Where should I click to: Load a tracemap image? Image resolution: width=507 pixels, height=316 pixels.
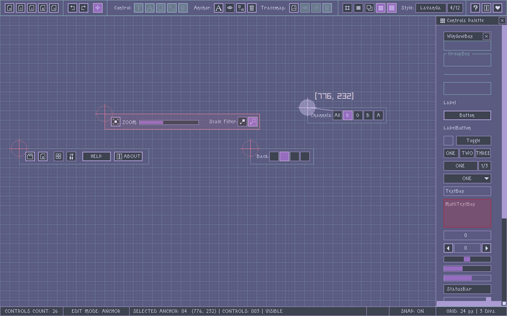[x=294, y=8]
